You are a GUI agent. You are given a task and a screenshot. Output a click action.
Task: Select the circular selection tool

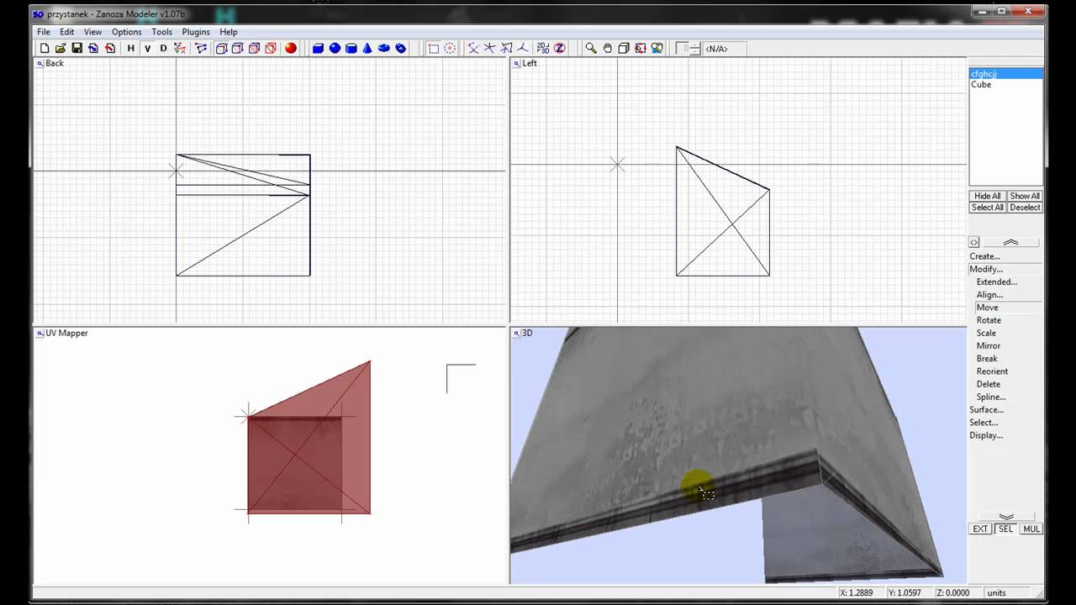pos(450,48)
